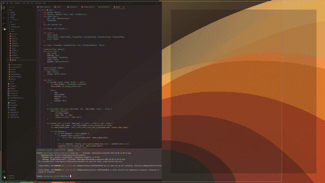
Task: Switch to the README.md editor tab
Action: (104, 7)
